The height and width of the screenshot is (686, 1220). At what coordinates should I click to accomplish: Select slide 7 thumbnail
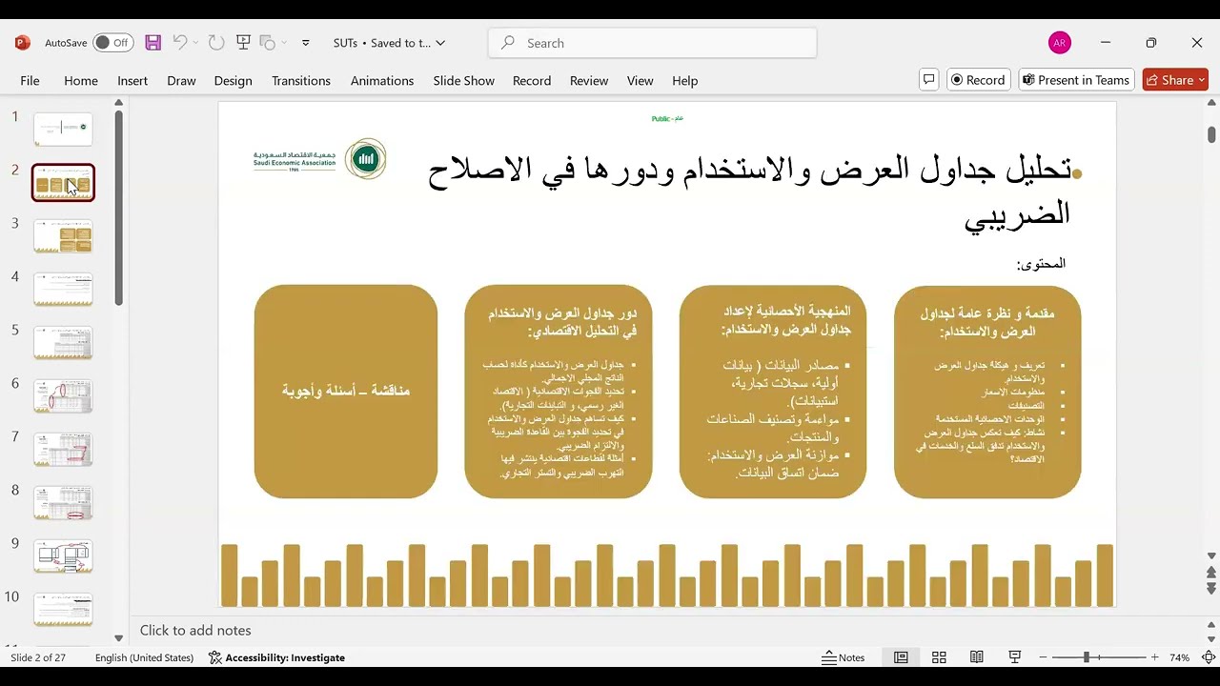click(63, 449)
